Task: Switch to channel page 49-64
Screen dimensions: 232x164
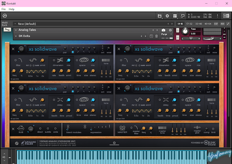Action: 208,24
